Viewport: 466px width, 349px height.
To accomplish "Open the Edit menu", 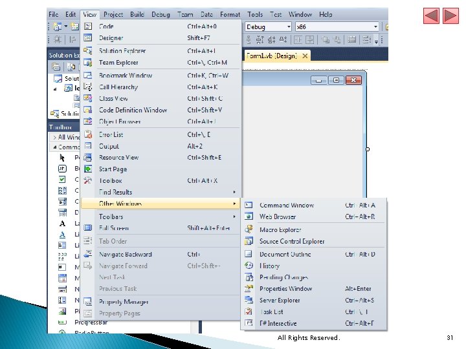I will click(x=71, y=14).
